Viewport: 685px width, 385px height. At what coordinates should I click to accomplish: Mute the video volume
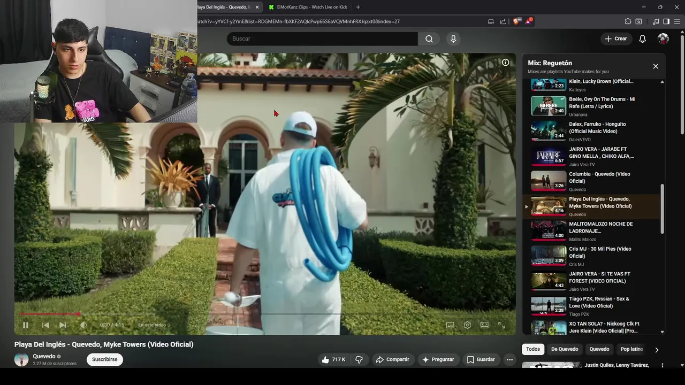coord(83,325)
